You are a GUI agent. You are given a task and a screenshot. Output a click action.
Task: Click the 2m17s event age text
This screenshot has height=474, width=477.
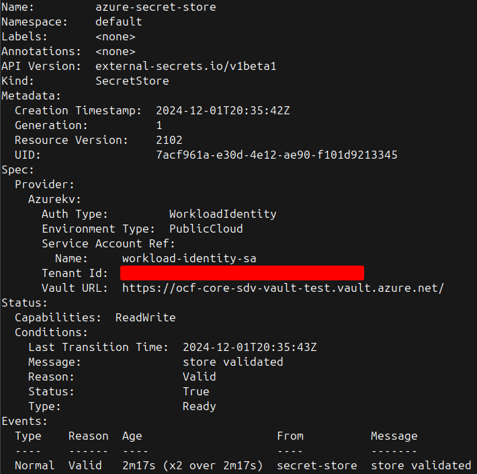pos(138,465)
